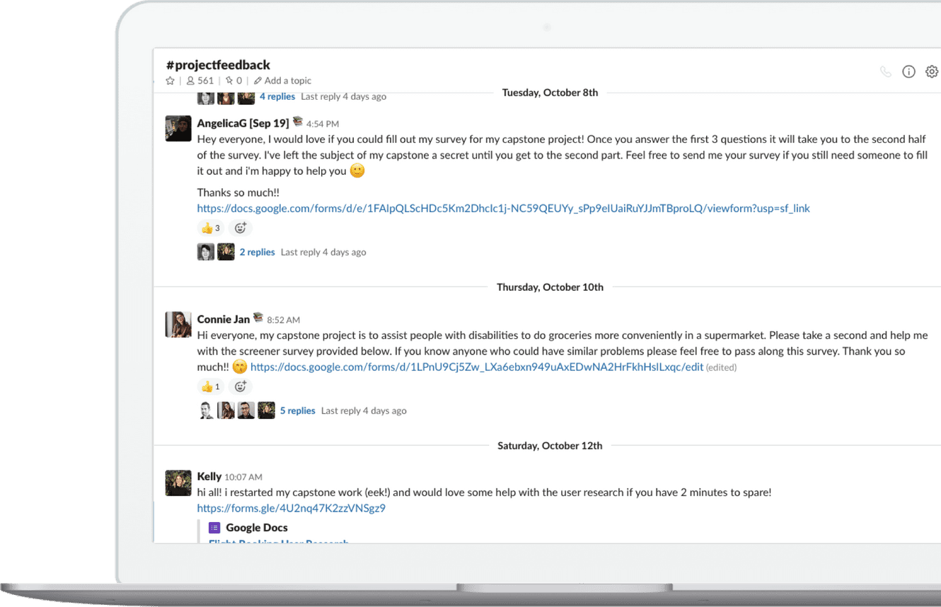Expand the 5 replies thread

[297, 410]
